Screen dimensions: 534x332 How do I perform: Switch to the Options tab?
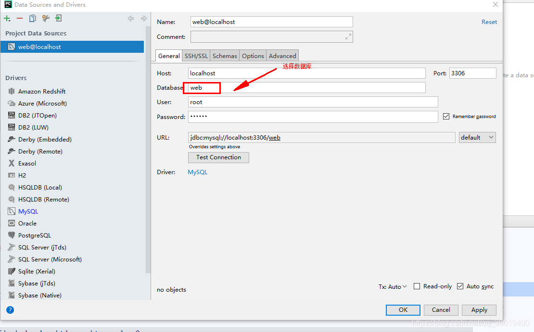click(253, 56)
